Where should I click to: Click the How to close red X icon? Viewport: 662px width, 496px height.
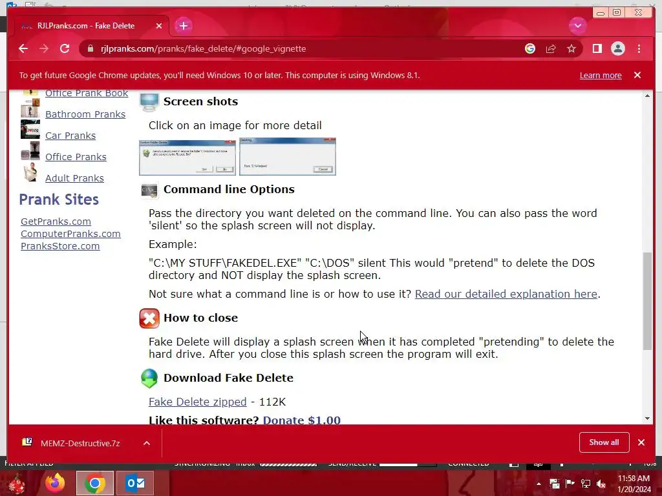pos(149,318)
